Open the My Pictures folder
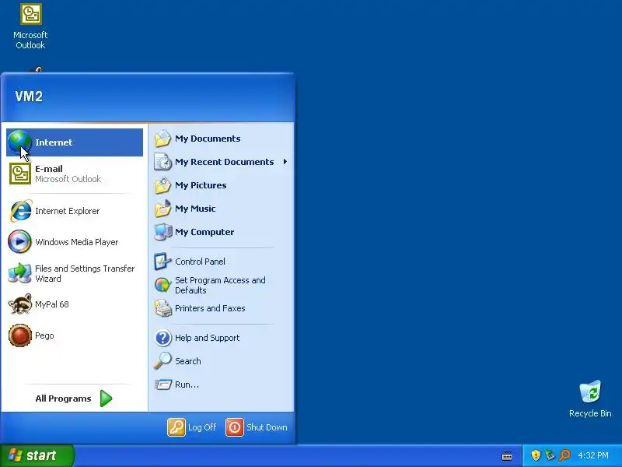The image size is (622, 467). click(222, 185)
